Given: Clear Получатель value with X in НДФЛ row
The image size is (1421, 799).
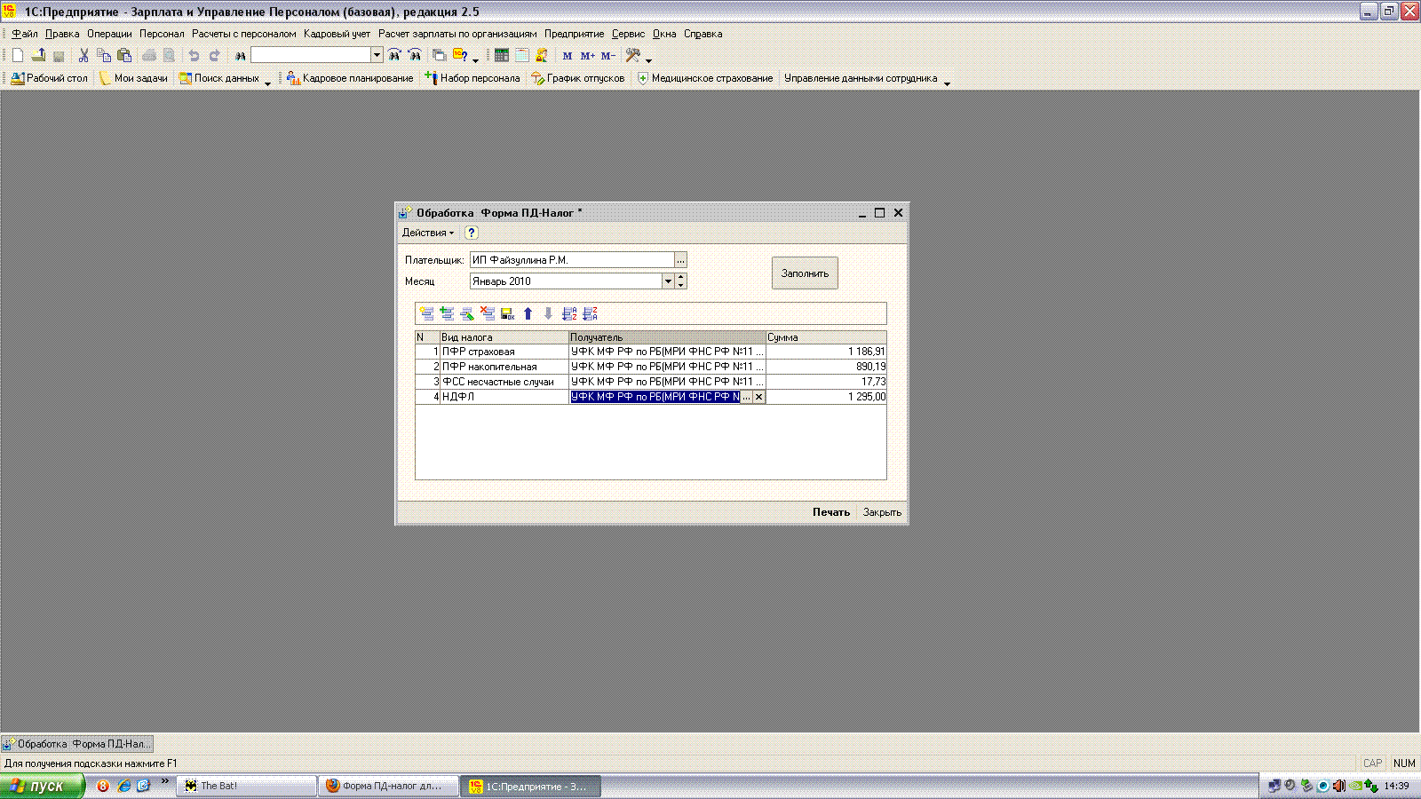Looking at the screenshot, I should pos(758,397).
